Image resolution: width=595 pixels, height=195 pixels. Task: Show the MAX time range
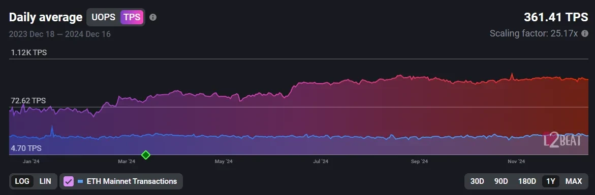[573, 181]
